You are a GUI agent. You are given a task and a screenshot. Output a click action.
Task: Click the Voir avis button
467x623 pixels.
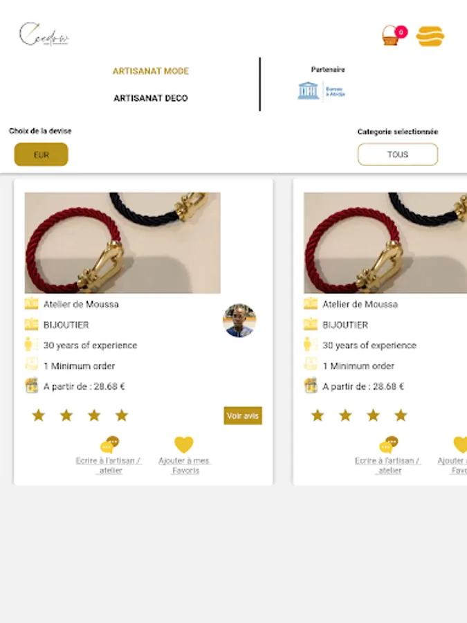pos(243,415)
